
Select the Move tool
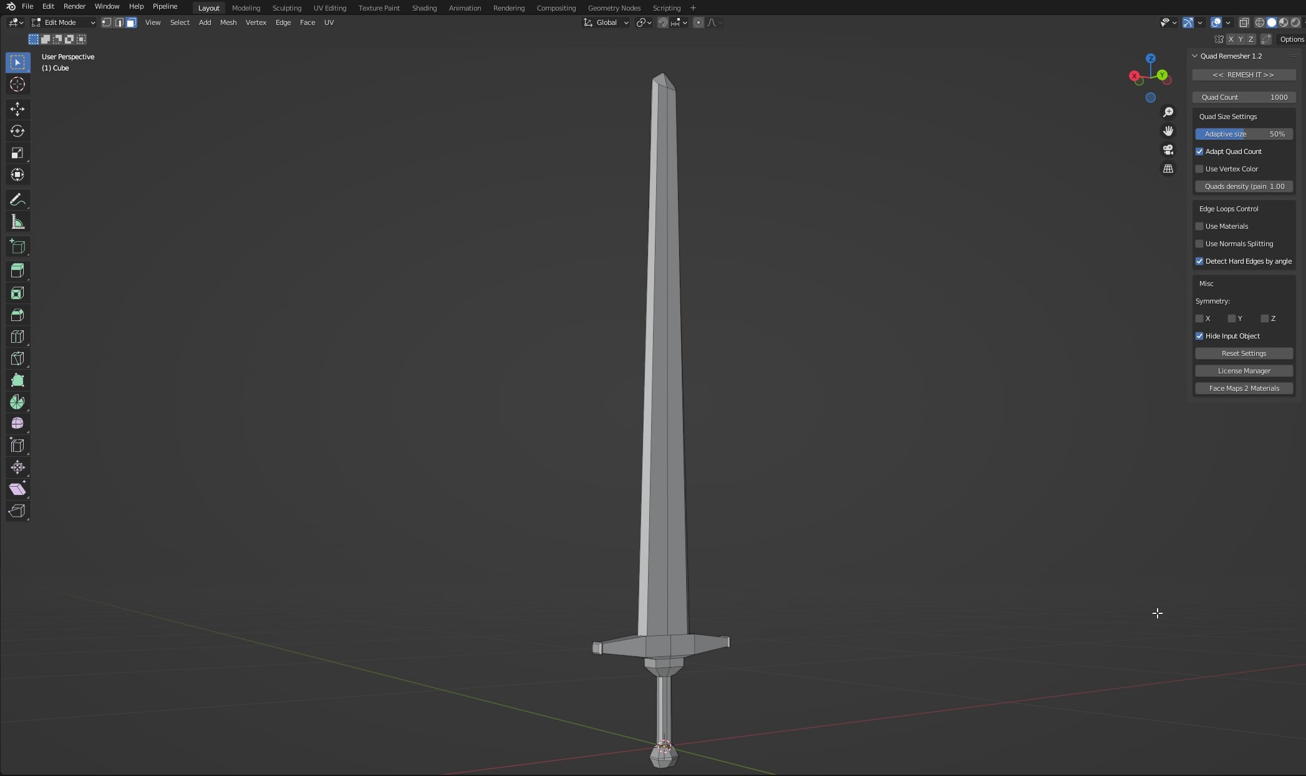click(x=17, y=110)
